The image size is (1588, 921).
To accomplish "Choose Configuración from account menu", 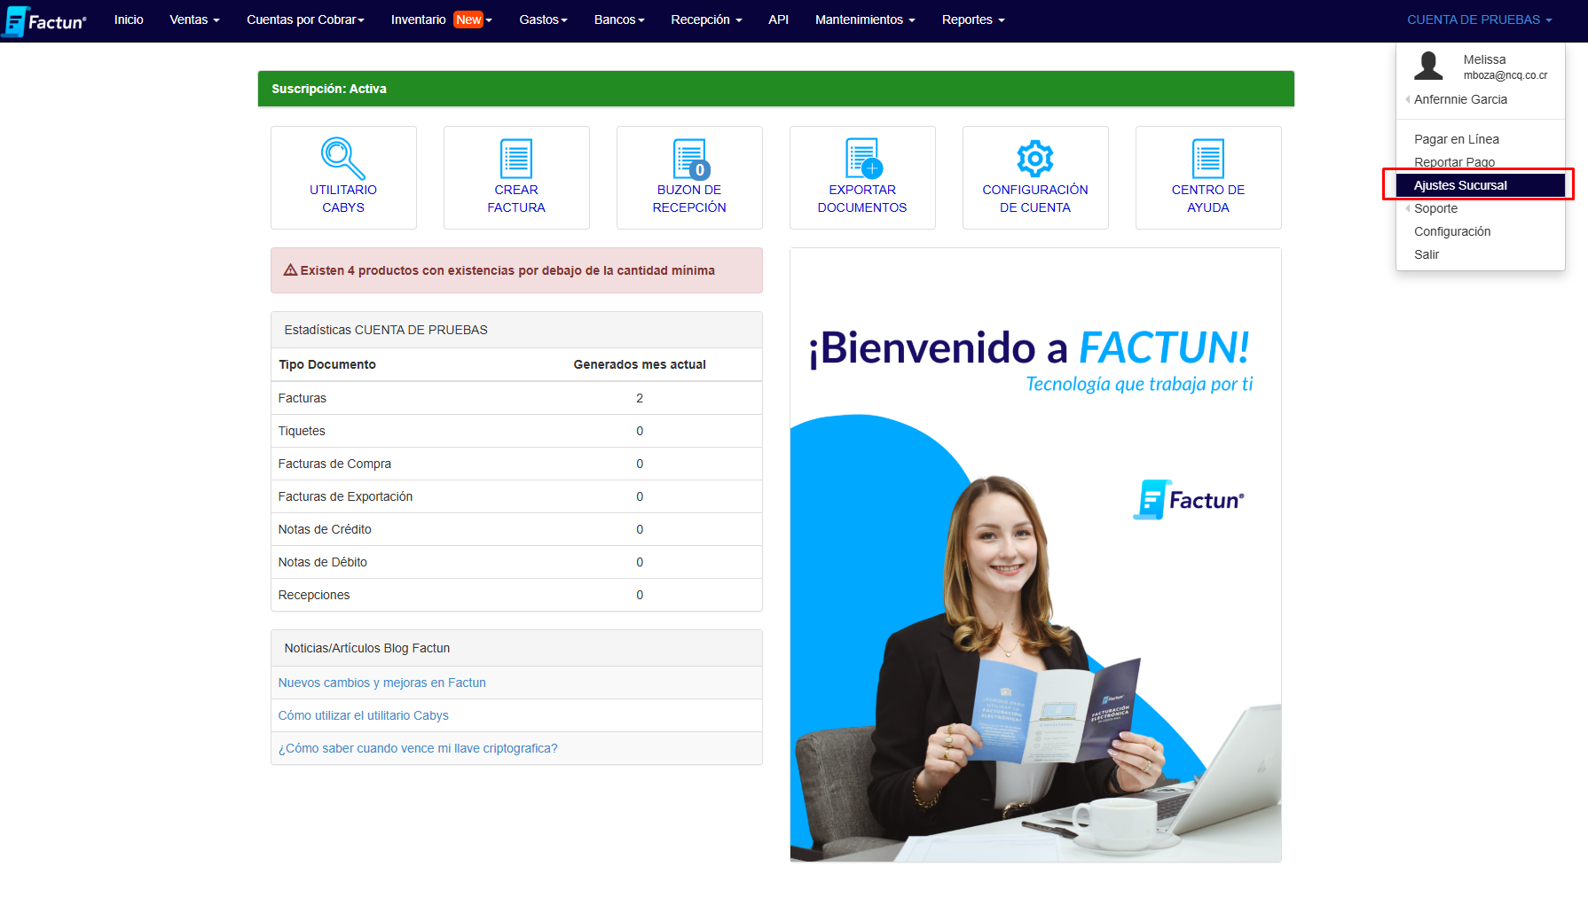I will (1480, 231).
